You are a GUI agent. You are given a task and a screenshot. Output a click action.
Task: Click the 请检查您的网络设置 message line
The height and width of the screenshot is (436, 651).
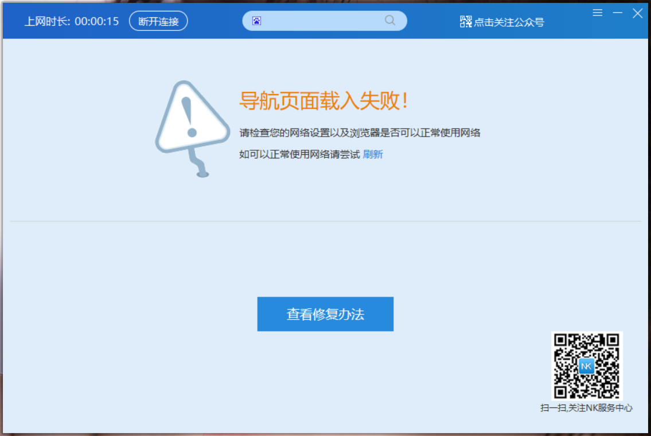360,133
